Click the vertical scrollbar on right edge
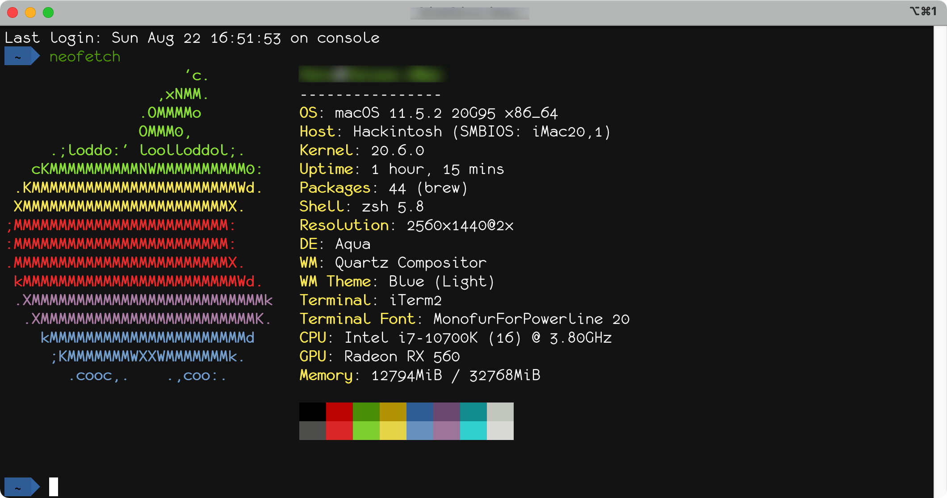Screen dimensions: 947x498 939,259
